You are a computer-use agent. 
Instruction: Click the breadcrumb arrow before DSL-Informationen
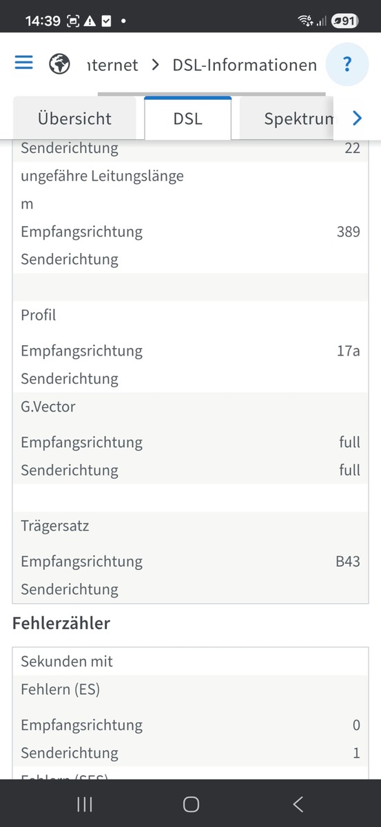pos(155,65)
